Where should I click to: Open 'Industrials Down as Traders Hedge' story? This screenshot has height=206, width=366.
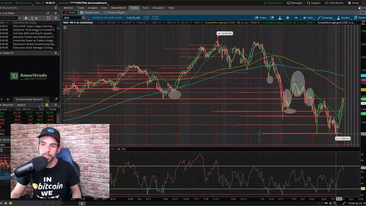pos(33,41)
